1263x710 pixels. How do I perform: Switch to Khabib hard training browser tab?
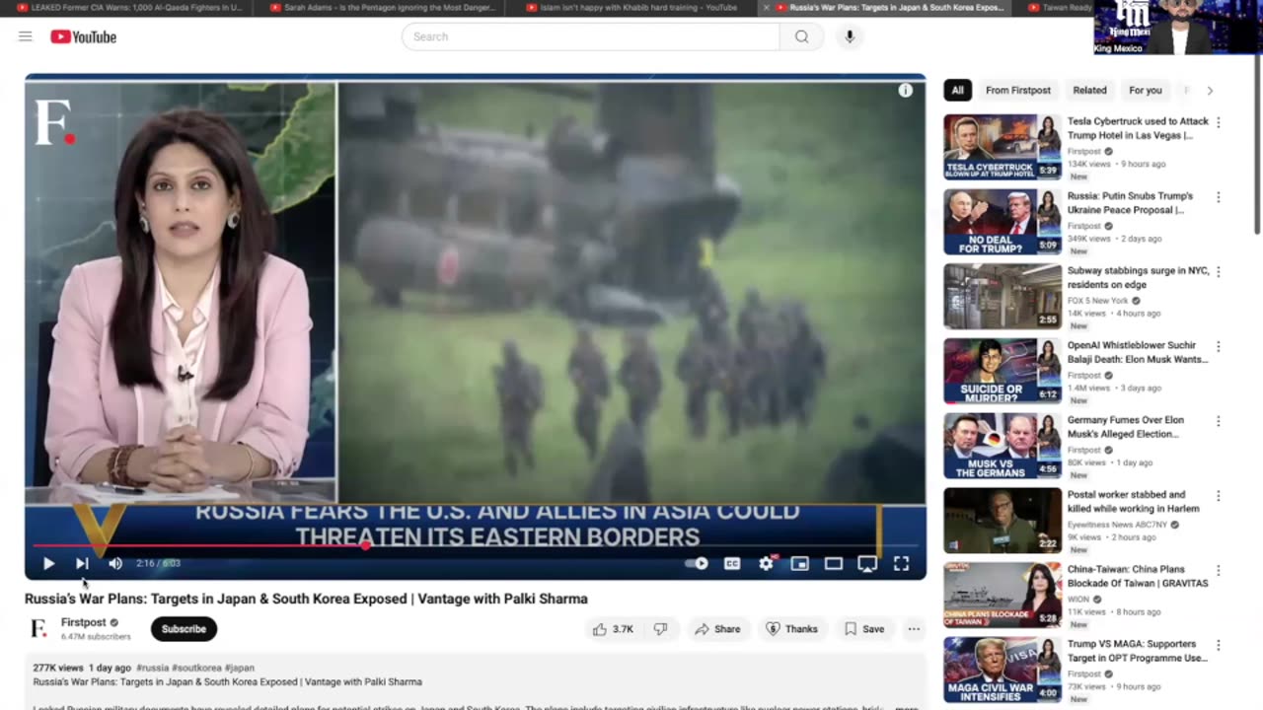coord(631,7)
